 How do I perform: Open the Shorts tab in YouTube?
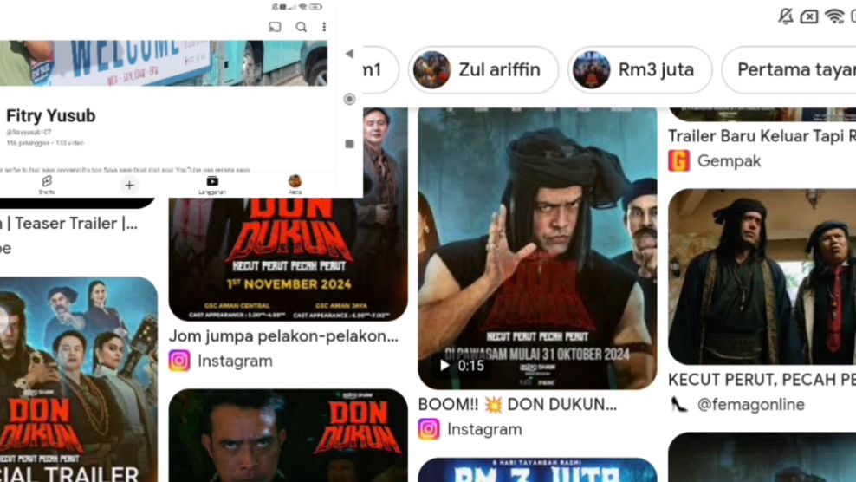pos(47,185)
